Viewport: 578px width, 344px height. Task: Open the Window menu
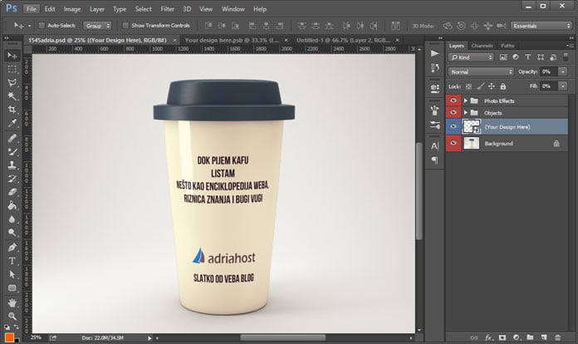coord(233,9)
